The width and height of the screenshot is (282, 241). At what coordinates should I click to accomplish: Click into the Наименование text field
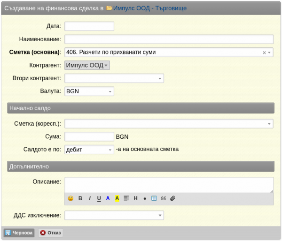pos(169,39)
